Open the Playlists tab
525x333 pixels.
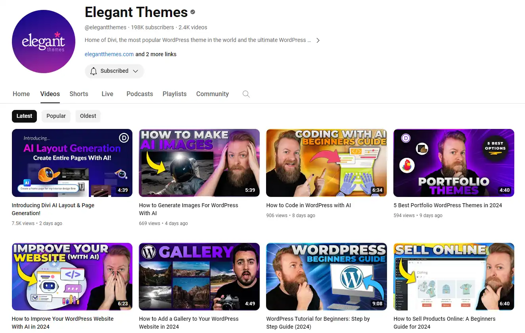coord(174,94)
